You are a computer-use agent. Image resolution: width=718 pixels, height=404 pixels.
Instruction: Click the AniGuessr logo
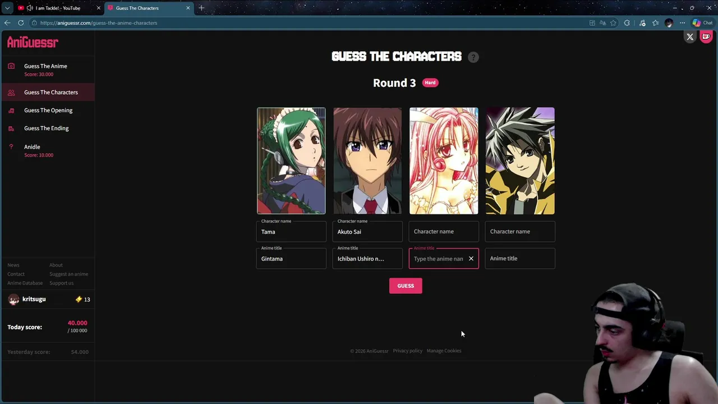coord(33,43)
